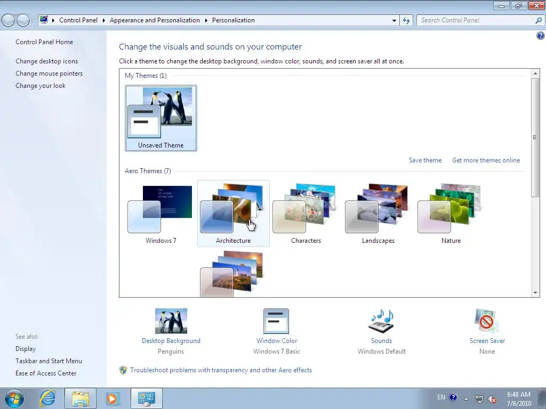Screen dimensions: 546x409
Task: Select the lighthouse theme in the bottom row
Action: (x=231, y=274)
